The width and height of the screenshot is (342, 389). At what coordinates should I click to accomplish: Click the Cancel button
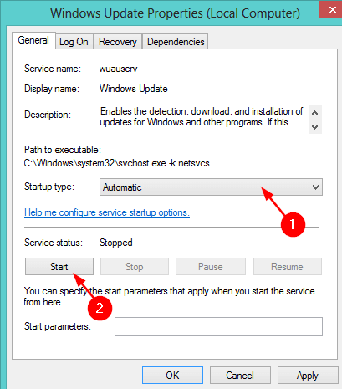coord(240,376)
